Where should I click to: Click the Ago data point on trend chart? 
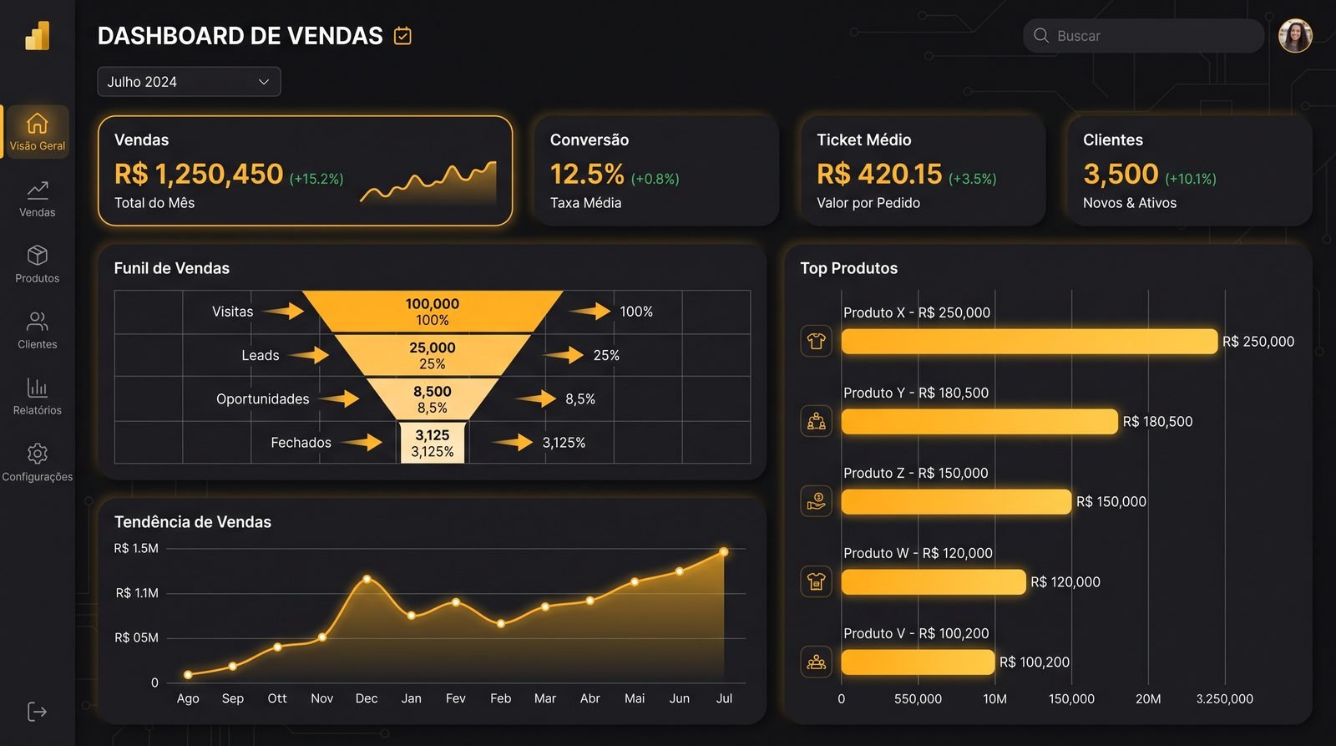pyautogui.click(x=188, y=674)
